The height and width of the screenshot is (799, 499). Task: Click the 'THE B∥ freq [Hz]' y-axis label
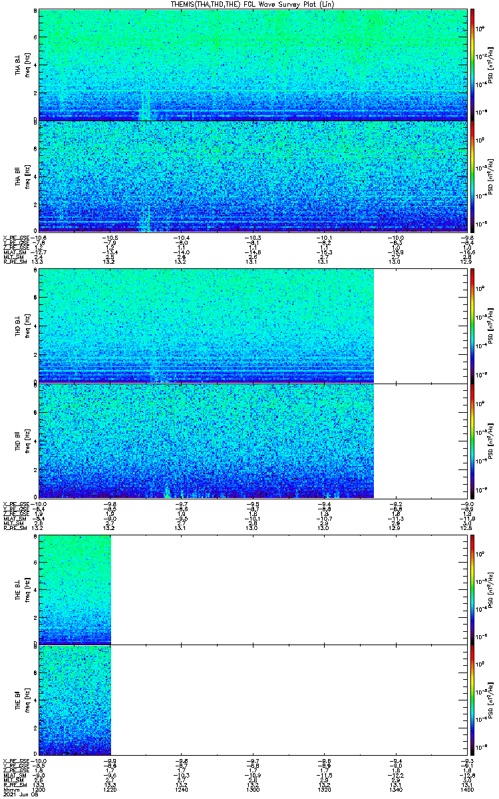[x=23, y=699]
